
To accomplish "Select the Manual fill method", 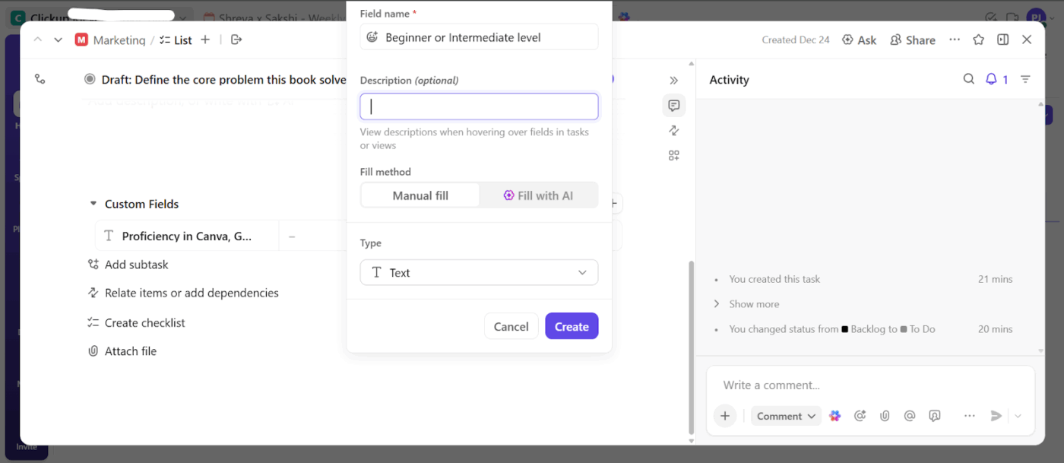I will click(x=420, y=195).
